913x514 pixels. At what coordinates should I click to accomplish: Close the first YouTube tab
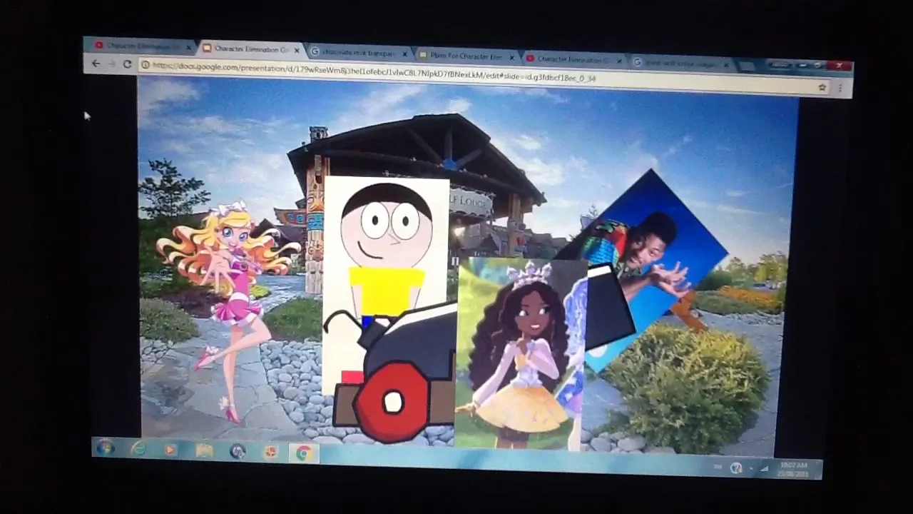189,47
